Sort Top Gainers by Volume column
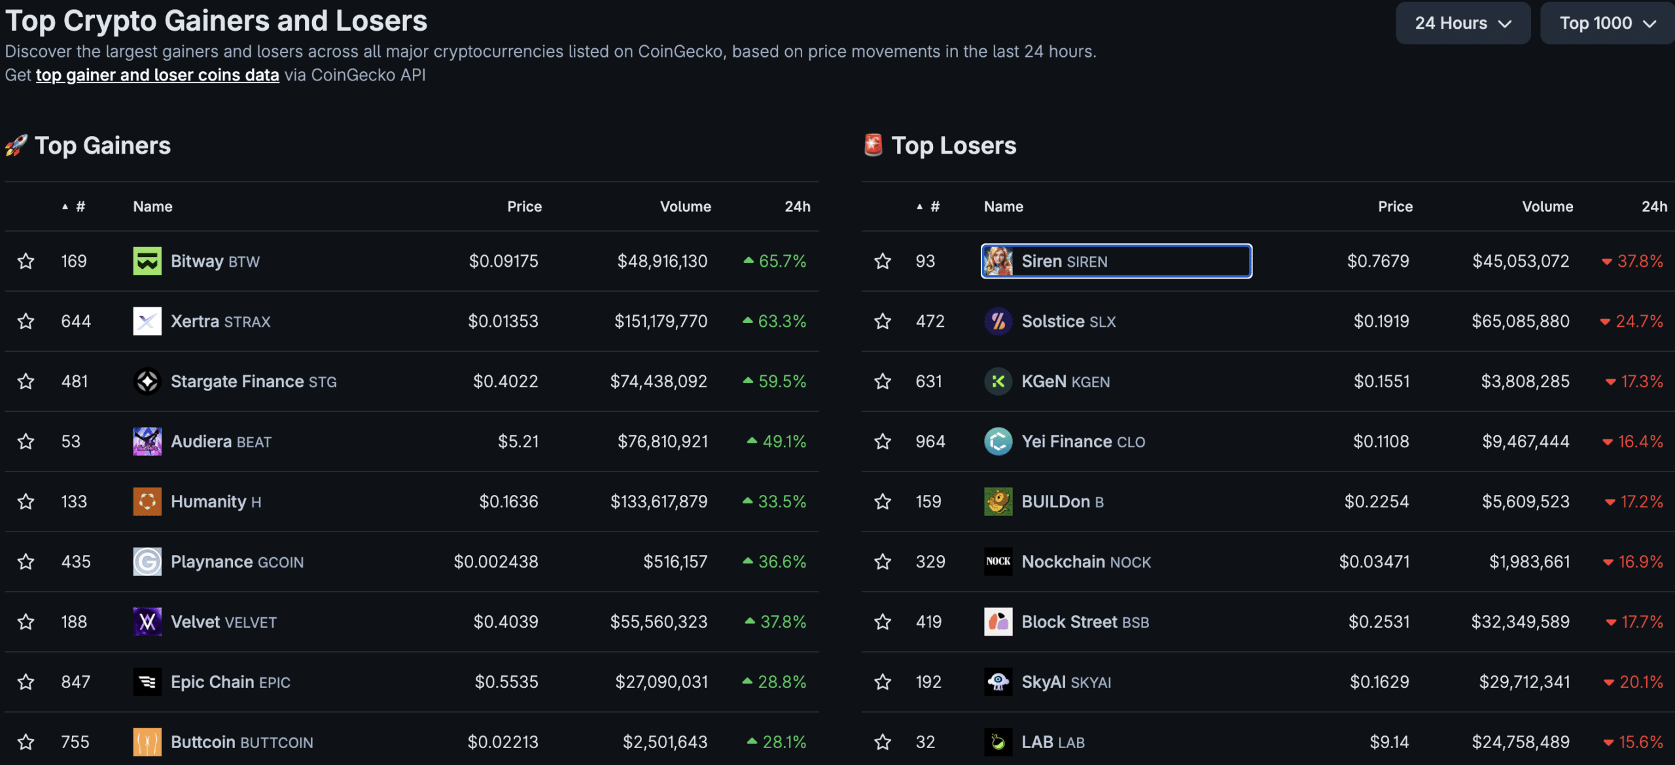This screenshot has width=1675, height=765. coord(685,207)
